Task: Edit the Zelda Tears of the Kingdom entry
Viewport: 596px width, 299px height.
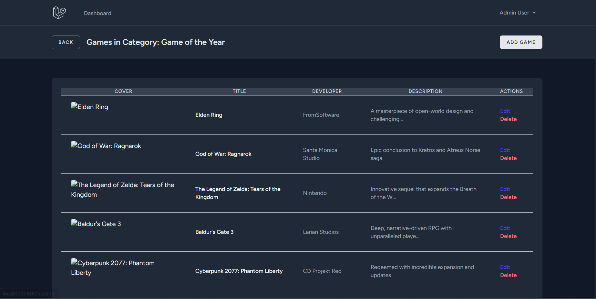Action: (x=505, y=189)
